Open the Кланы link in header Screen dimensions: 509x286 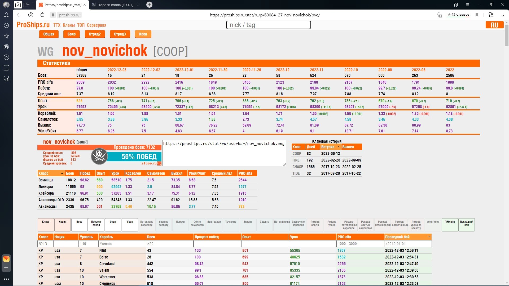[69, 25]
